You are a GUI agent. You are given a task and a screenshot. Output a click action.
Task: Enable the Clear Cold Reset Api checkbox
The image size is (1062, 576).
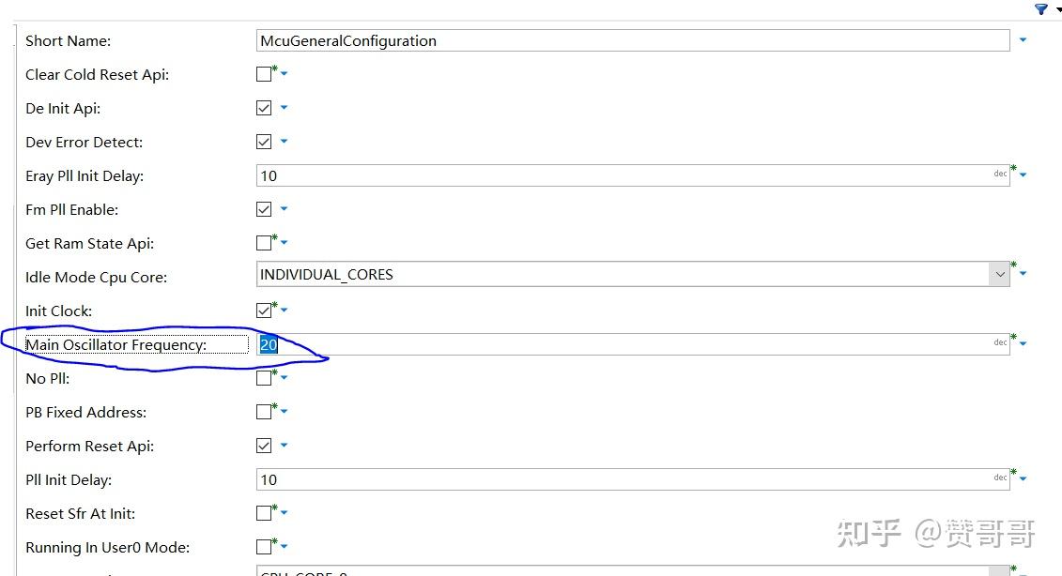click(264, 74)
